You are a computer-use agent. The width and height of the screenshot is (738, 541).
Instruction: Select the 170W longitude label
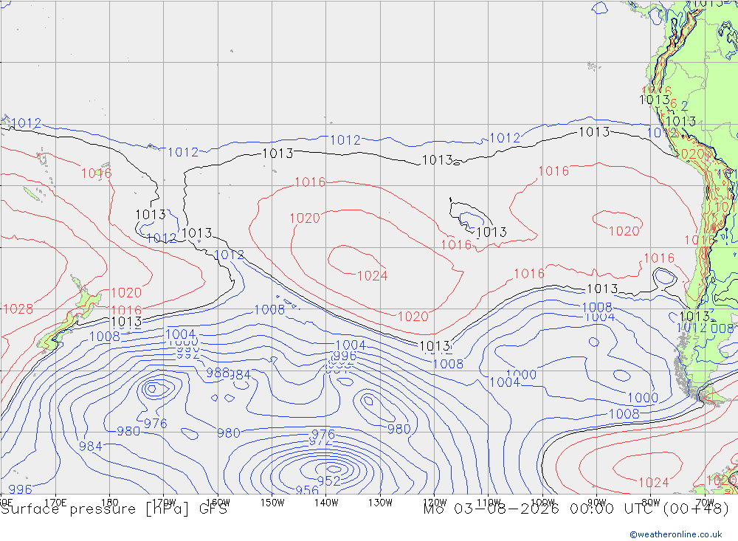[165, 503]
